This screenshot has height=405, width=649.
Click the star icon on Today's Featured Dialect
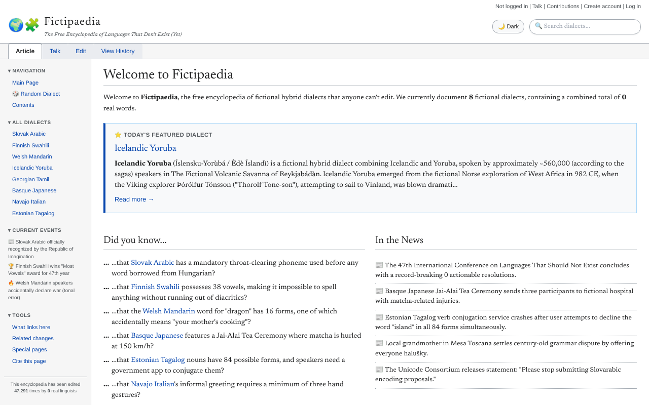point(118,134)
